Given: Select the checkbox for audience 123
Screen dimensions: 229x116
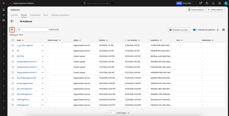Looking at the screenshot, I should pos(13,51).
